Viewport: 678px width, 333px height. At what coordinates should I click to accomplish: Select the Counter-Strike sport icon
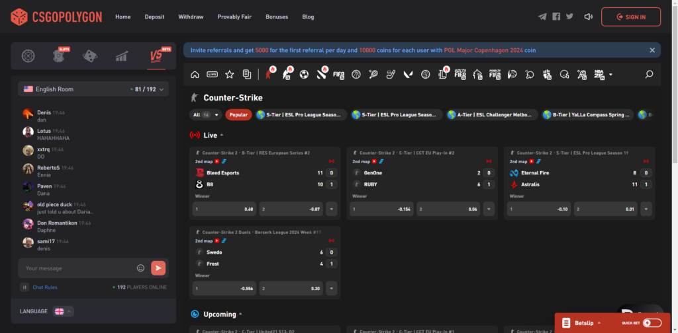coord(270,74)
